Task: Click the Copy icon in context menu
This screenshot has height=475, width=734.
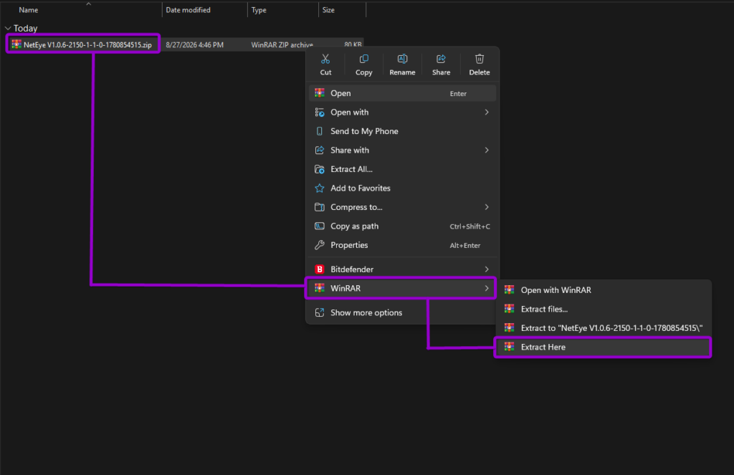Action: tap(363, 59)
